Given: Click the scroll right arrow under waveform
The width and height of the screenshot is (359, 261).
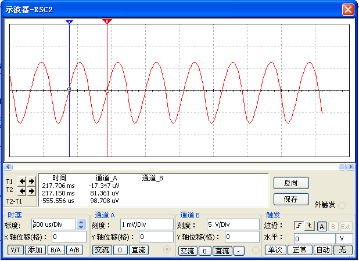Looking at the screenshot, I should point(350,167).
